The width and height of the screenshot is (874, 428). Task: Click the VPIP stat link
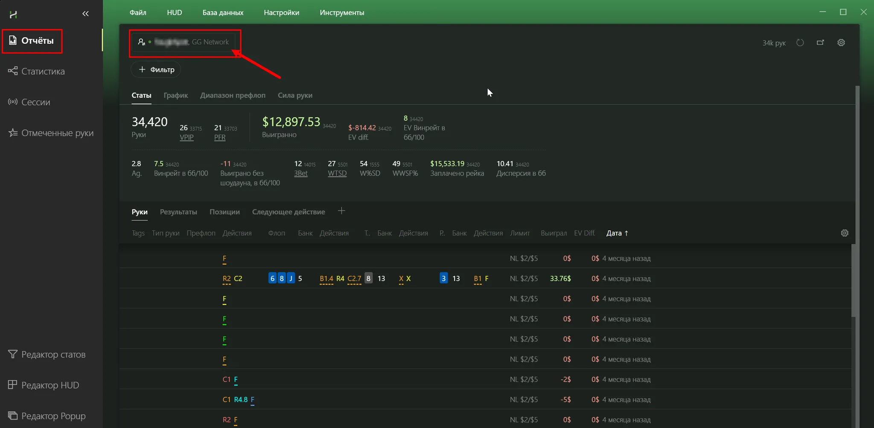tap(186, 137)
